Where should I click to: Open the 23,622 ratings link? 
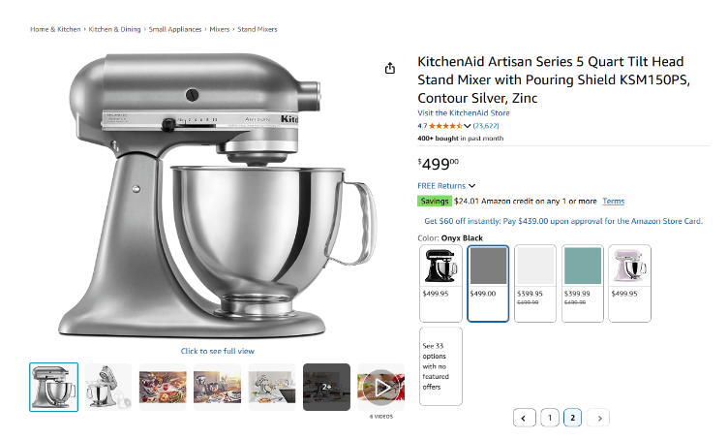tap(485, 126)
